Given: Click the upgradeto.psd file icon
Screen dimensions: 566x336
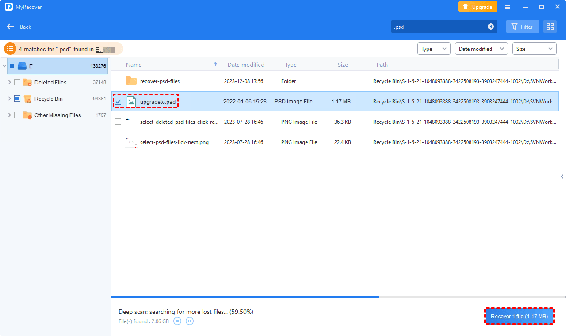Looking at the screenshot, I should pos(131,102).
